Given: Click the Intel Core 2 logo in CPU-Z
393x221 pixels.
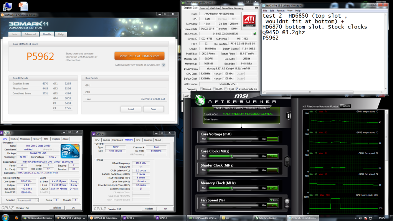Looking at the screenshot, I should 70,151.
